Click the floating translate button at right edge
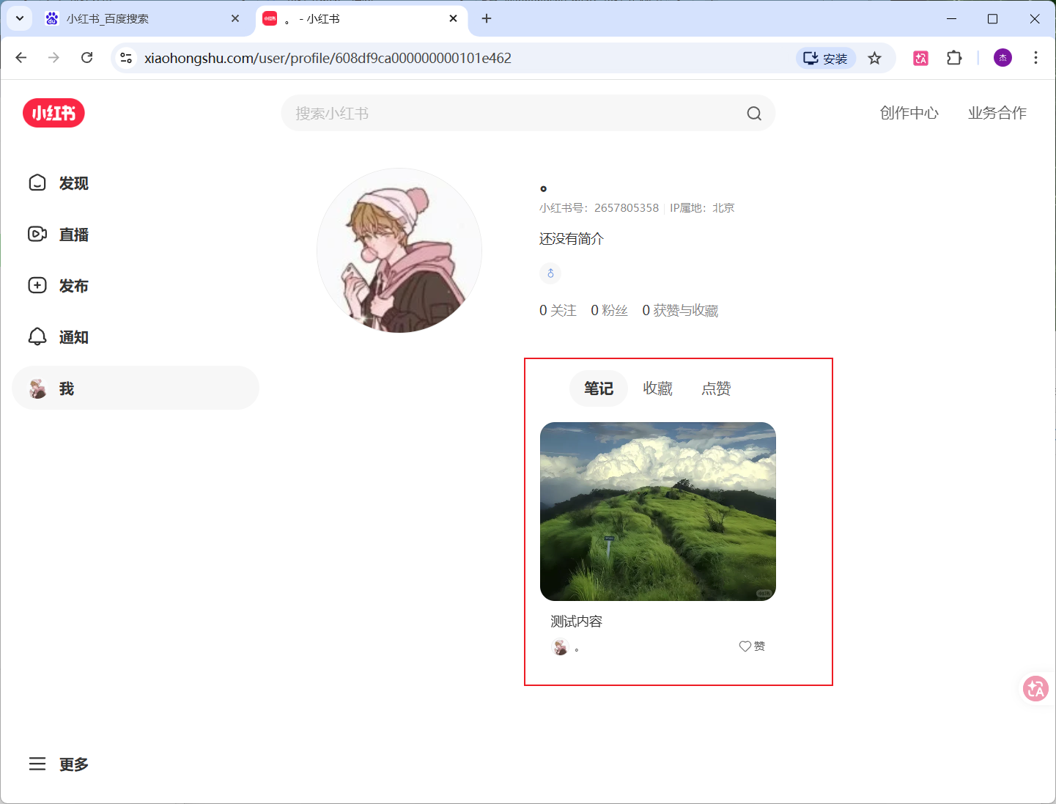 click(1035, 688)
